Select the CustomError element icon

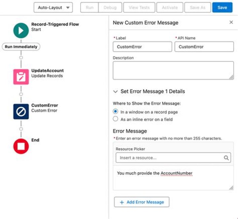(x=21, y=111)
